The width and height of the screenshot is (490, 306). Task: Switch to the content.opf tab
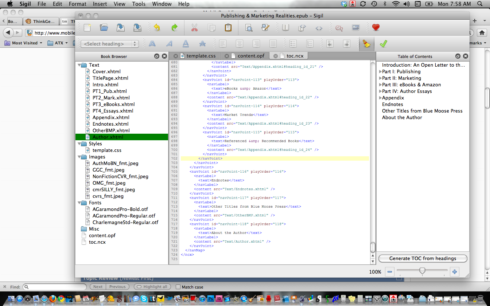(251, 56)
